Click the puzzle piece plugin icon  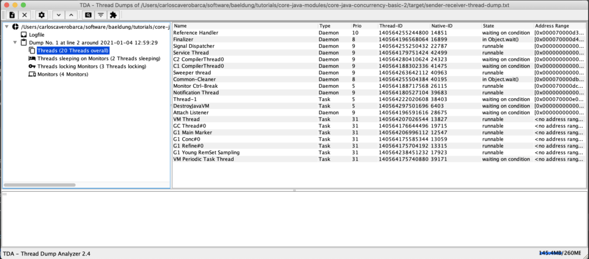(113, 15)
